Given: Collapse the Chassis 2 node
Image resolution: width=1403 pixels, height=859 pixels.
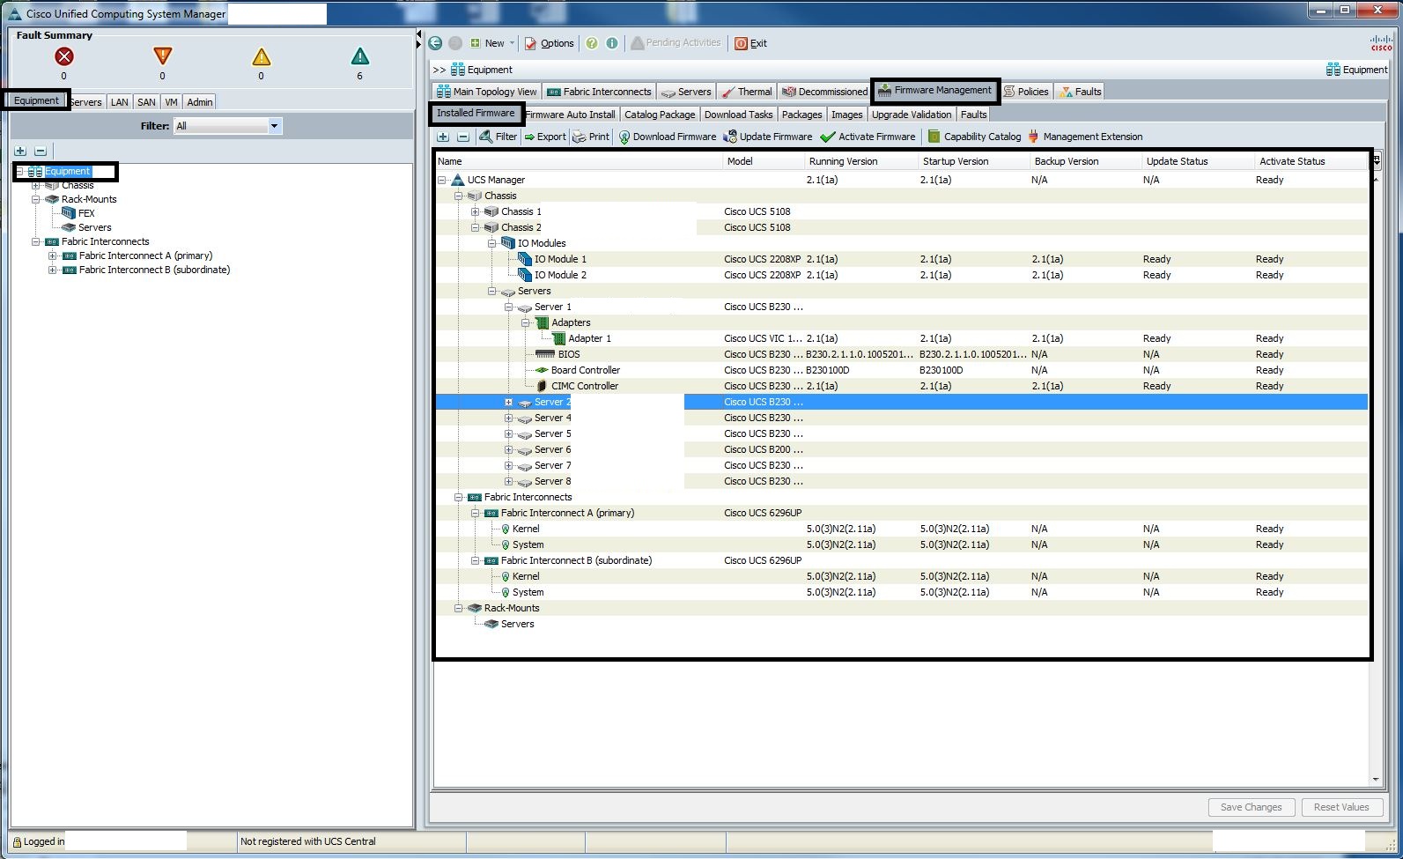Looking at the screenshot, I should click(x=475, y=228).
